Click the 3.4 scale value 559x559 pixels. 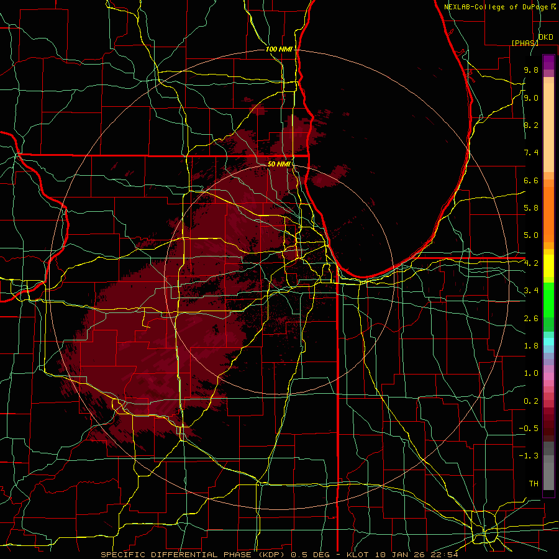click(x=531, y=291)
